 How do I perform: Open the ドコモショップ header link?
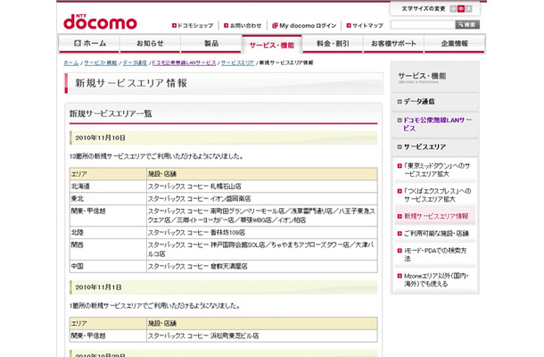(x=193, y=25)
